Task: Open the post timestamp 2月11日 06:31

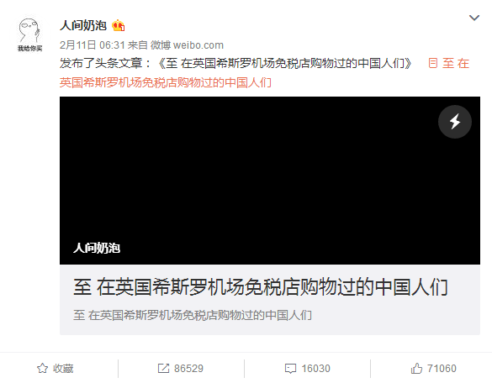Action: point(93,45)
